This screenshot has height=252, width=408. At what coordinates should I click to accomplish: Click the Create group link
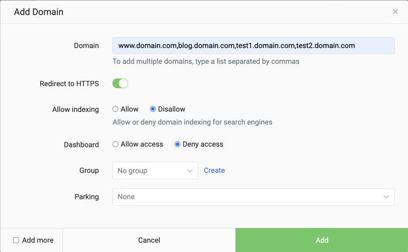pos(214,171)
